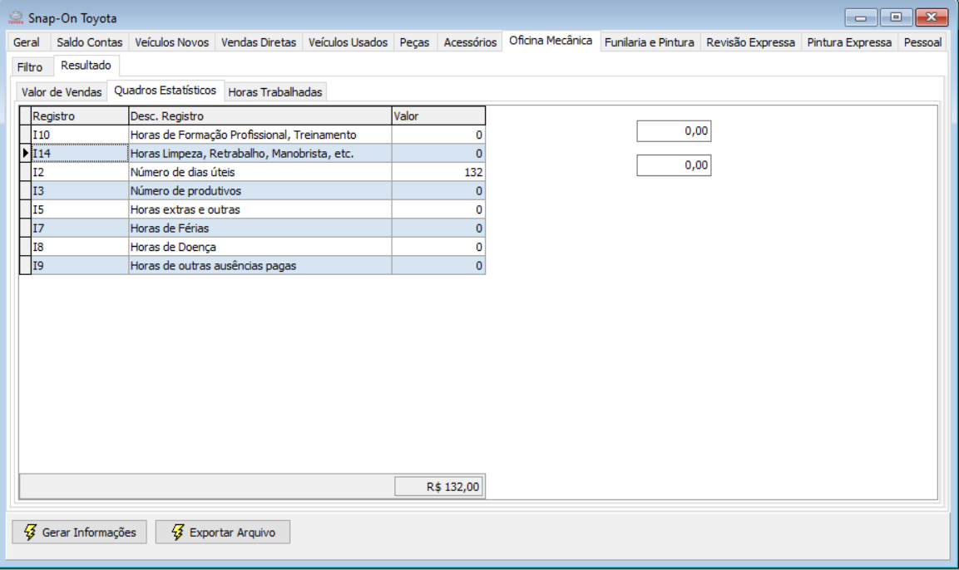Switch to Revisão Expressa tab

(750, 42)
